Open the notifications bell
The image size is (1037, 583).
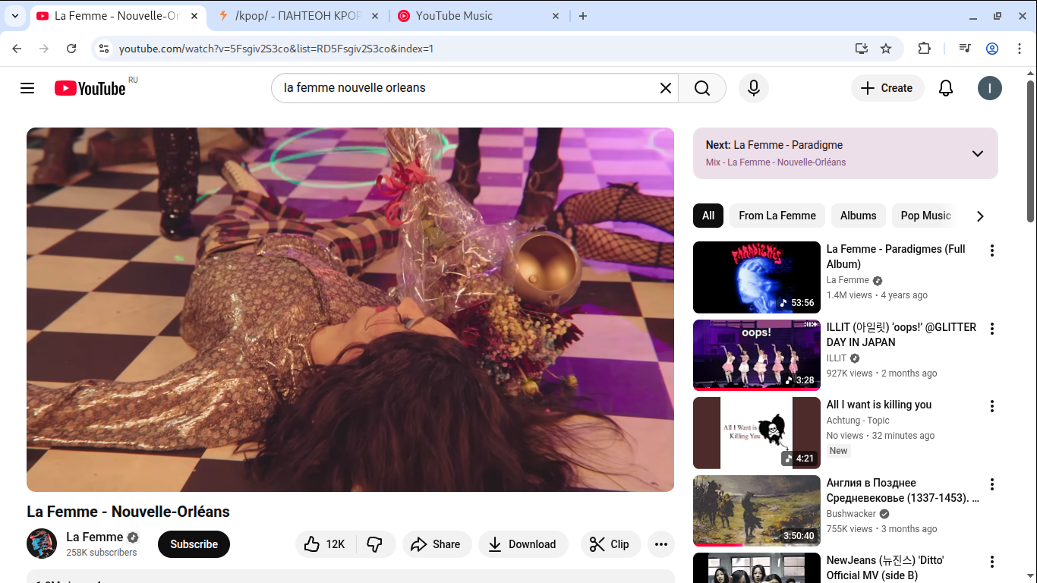946,88
